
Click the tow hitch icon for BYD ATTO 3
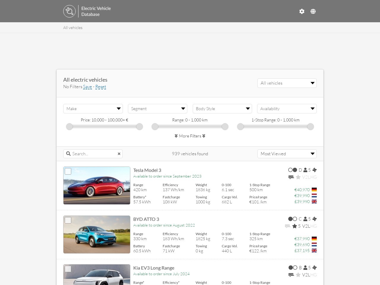[288, 226]
